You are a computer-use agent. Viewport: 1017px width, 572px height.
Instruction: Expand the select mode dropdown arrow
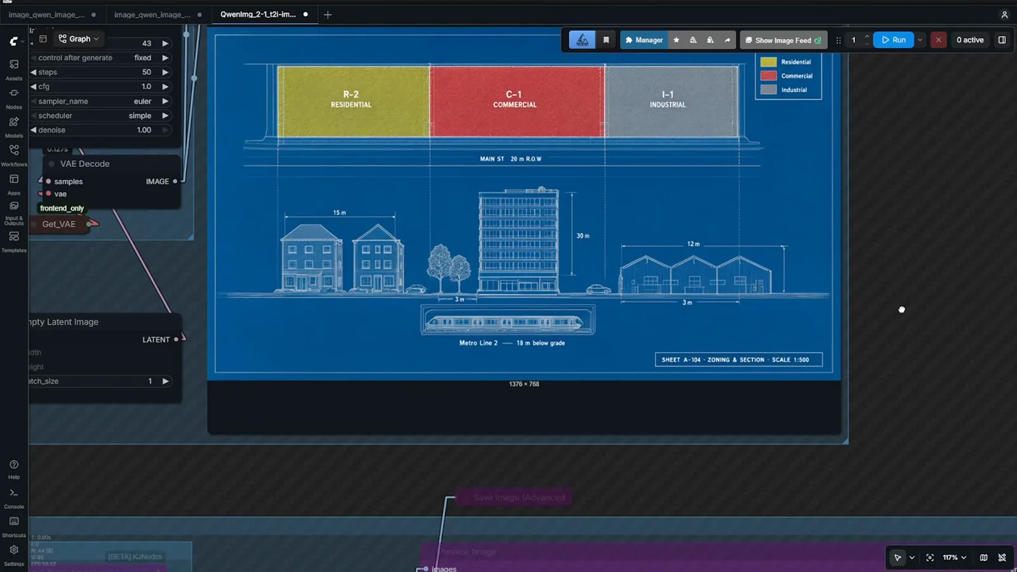click(x=912, y=557)
